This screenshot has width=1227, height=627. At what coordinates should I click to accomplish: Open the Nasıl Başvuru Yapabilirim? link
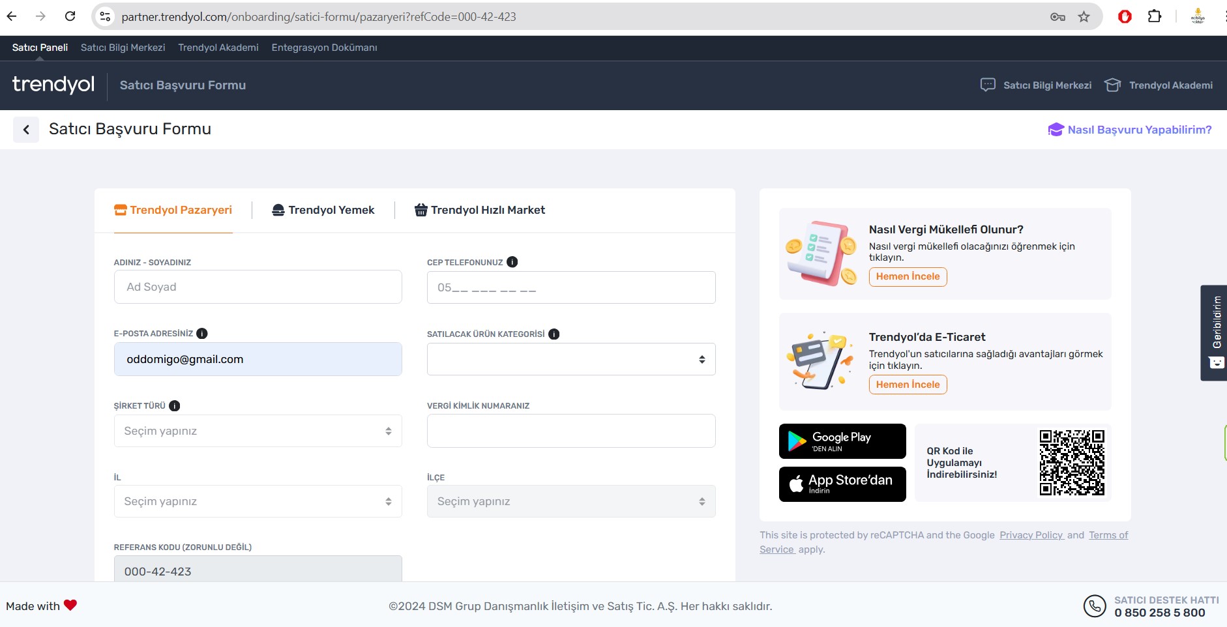[x=1130, y=130]
